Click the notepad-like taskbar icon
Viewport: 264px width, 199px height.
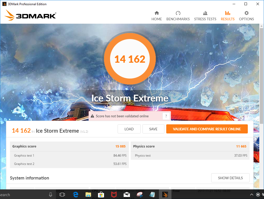[152, 195]
